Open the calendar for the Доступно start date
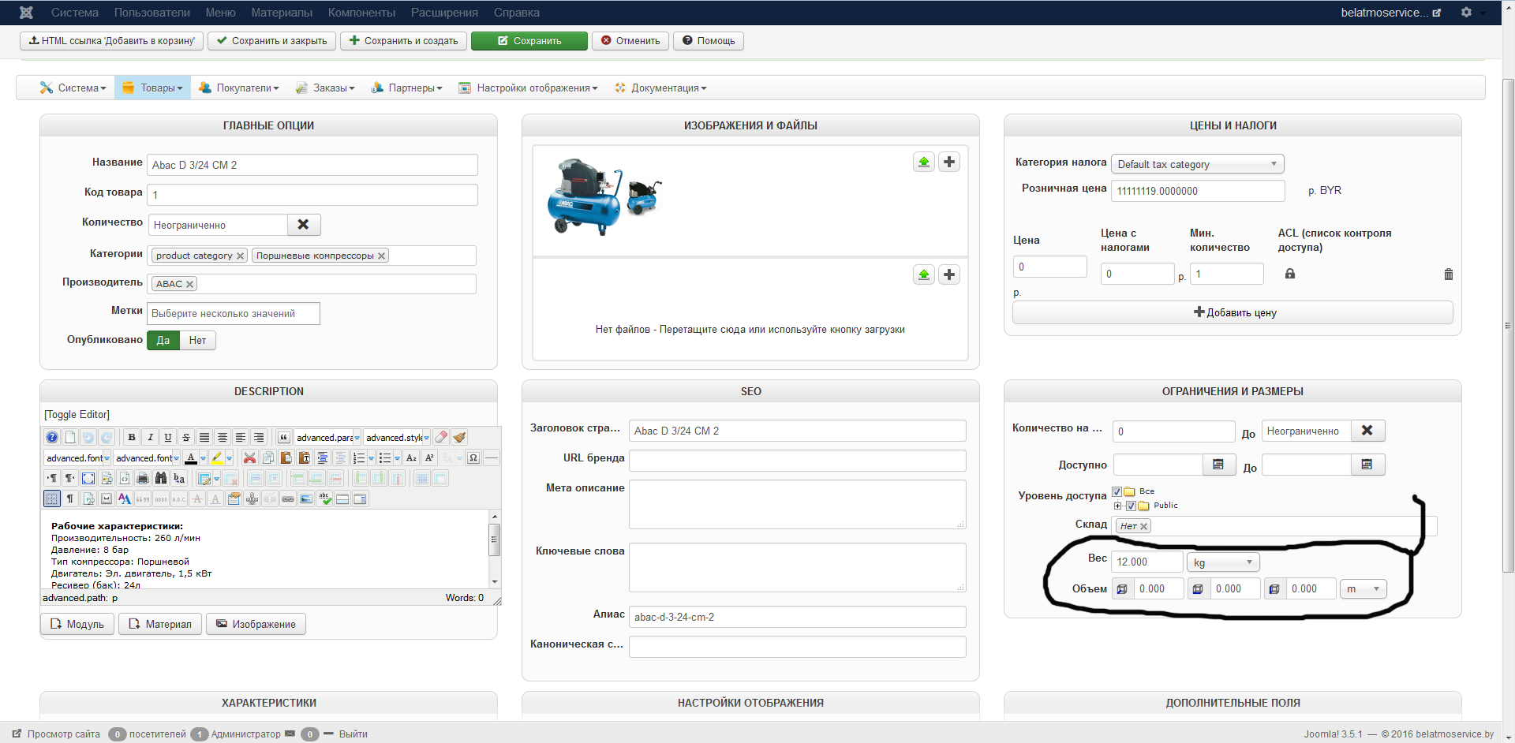The width and height of the screenshot is (1515, 743). pyautogui.click(x=1218, y=465)
